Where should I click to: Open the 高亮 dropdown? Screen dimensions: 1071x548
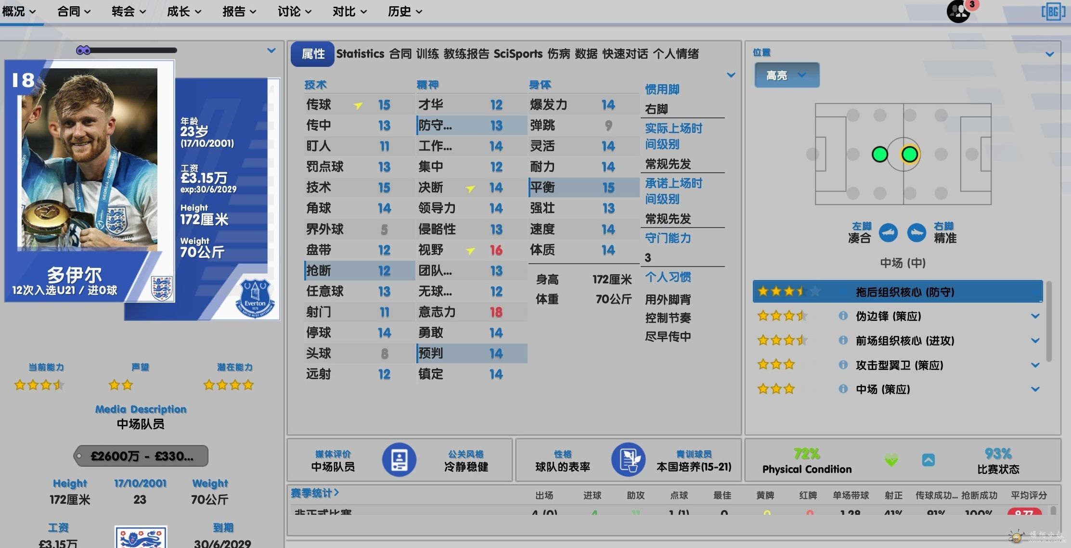pyautogui.click(x=787, y=76)
